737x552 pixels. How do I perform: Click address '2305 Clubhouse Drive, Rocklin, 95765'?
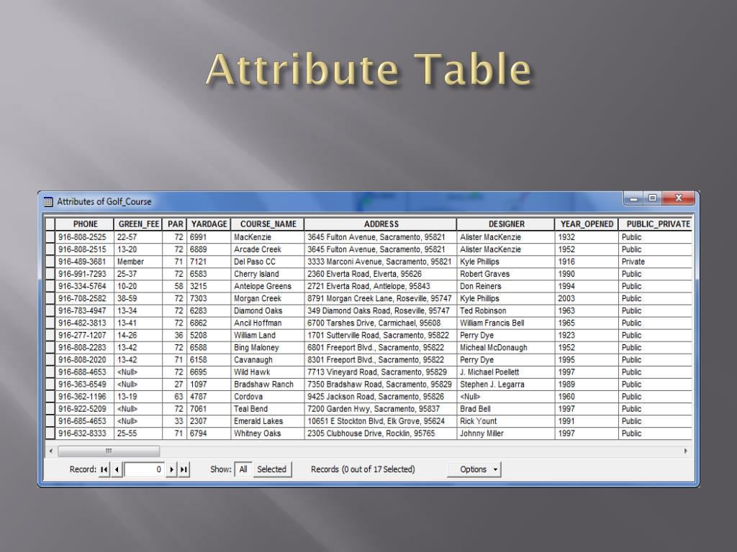coord(380,433)
